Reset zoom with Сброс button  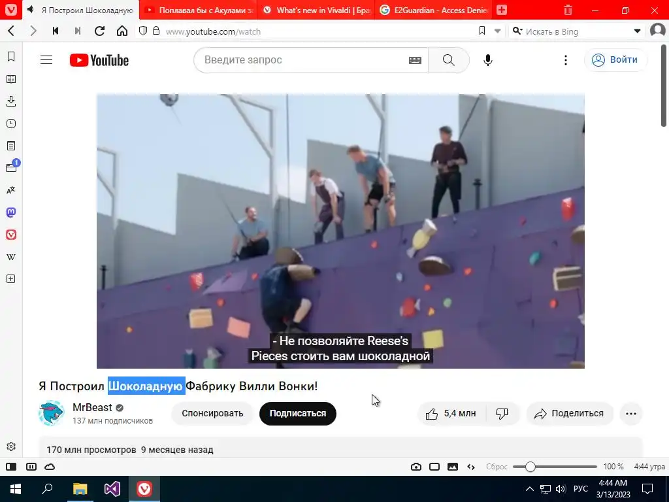(x=497, y=467)
